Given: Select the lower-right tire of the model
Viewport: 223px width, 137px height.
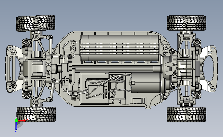Looking at the screenshot, I should [x=186, y=114].
